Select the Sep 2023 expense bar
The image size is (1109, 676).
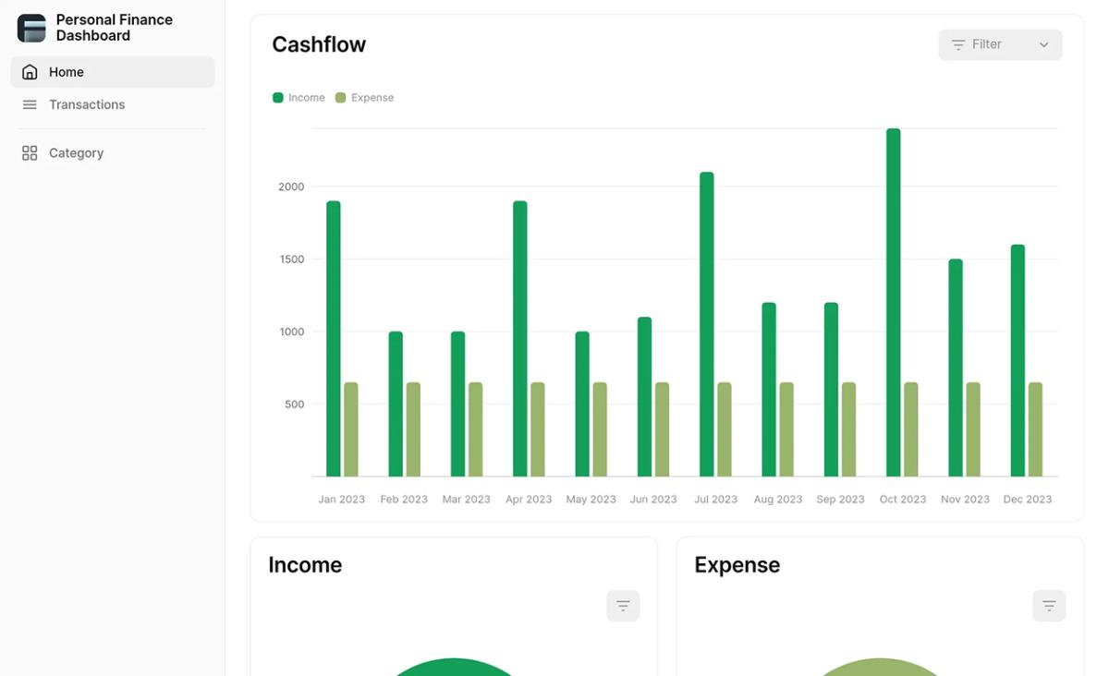click(x=848, y=429)
